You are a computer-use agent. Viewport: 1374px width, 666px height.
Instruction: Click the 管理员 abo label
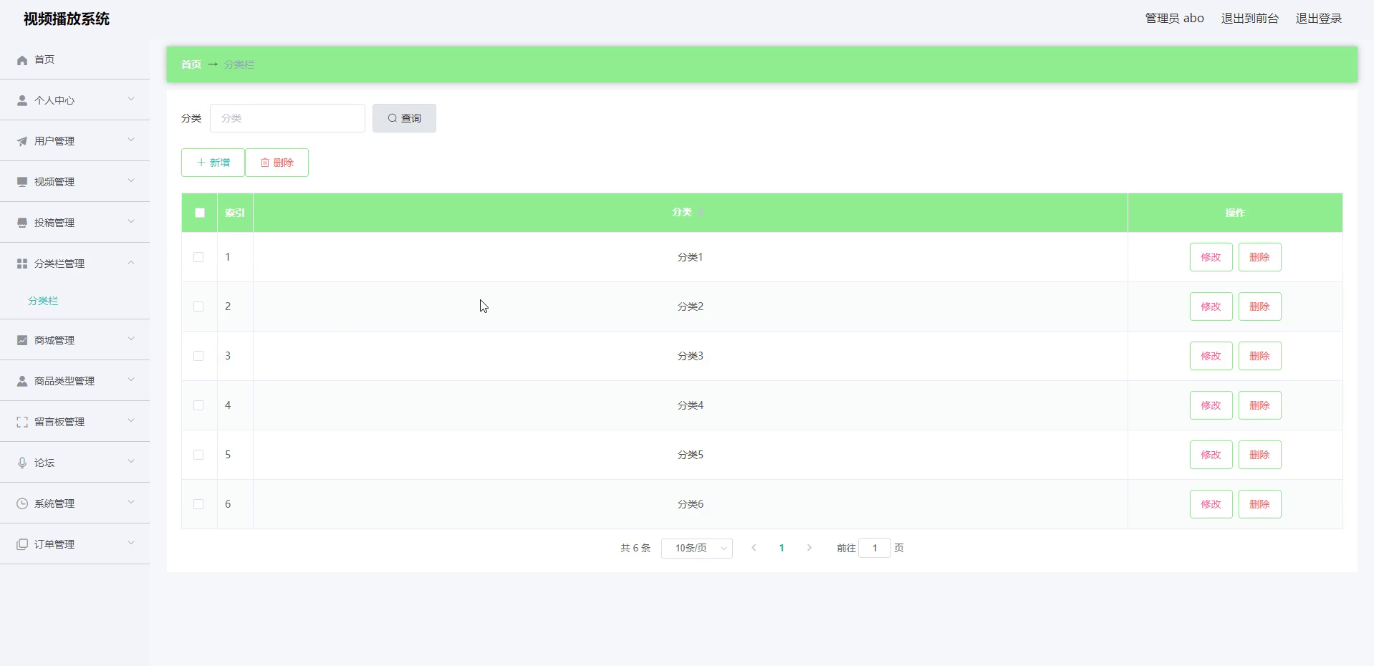[x=1174, y=19]
